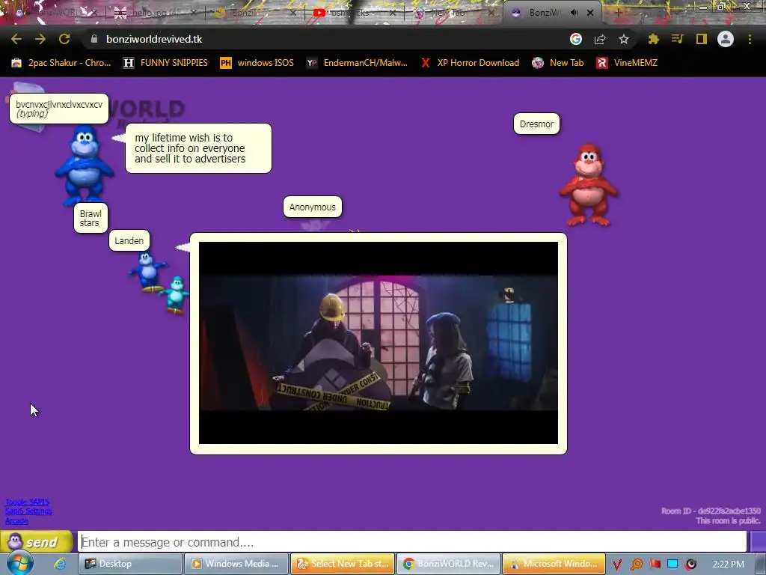Click the small blue Landen Bonzi
The height and width of the screenshot is (575, 766).
click(147, 272)
